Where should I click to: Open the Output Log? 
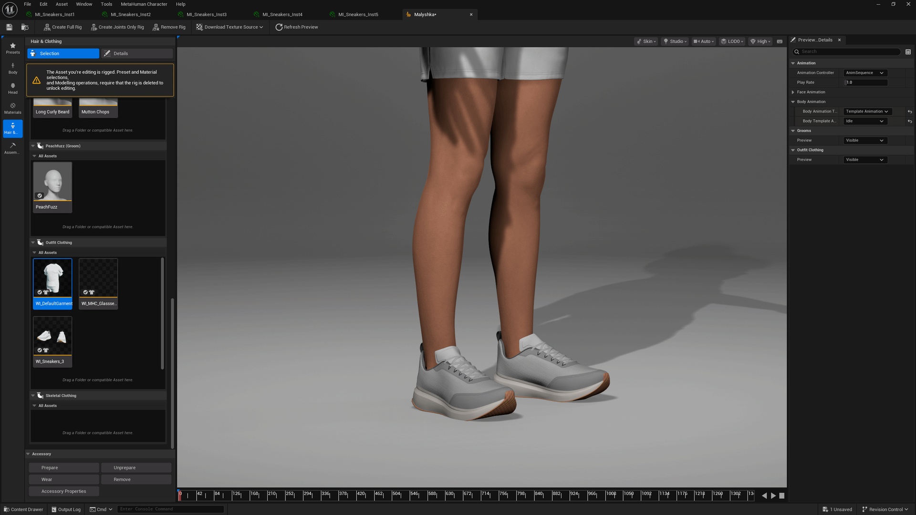click(66, 509)
